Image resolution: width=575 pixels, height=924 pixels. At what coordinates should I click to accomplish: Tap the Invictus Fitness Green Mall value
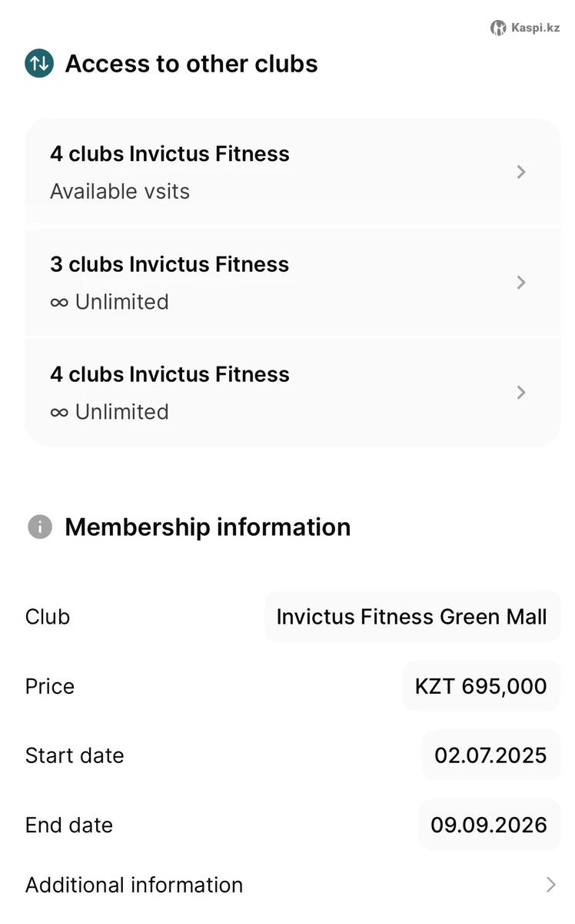pos(411,617)
